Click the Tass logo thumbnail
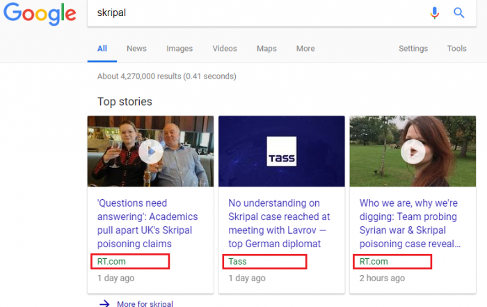This screenshot has height=307, width=487. tap(281, 151)
